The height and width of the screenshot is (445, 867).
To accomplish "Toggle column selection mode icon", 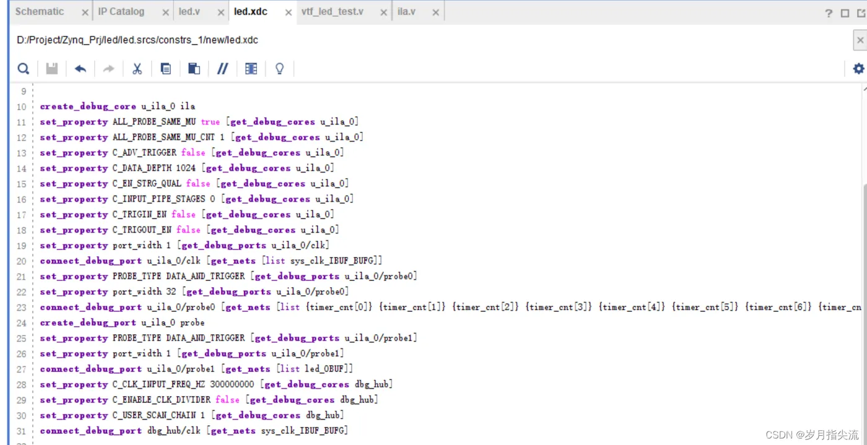I will point(251,69).
